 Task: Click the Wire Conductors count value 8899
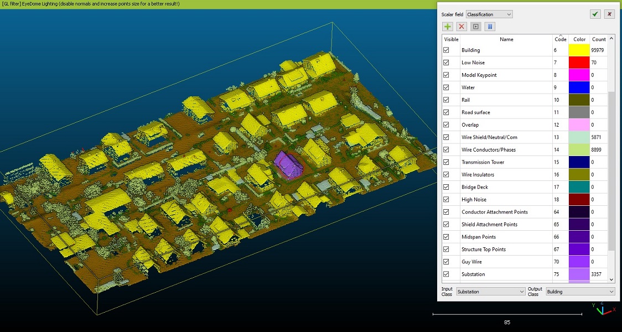pyautogui.click(x=597, y=149)
